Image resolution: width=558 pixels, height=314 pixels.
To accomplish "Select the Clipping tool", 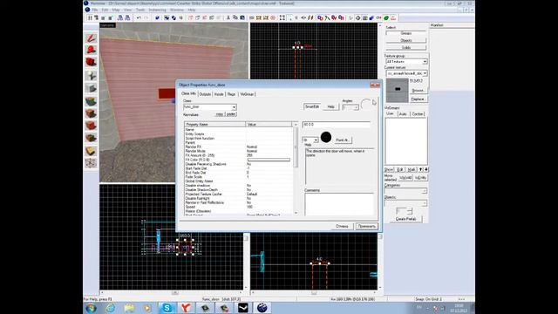I will [91, 151].
